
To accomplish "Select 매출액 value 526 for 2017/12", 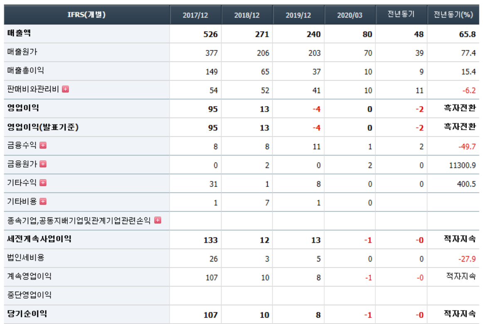I will [x=210, y=34].
